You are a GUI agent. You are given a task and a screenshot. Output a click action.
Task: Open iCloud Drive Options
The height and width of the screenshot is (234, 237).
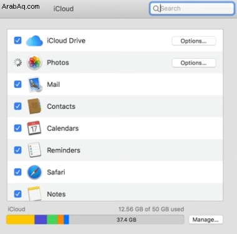[194, 41]
